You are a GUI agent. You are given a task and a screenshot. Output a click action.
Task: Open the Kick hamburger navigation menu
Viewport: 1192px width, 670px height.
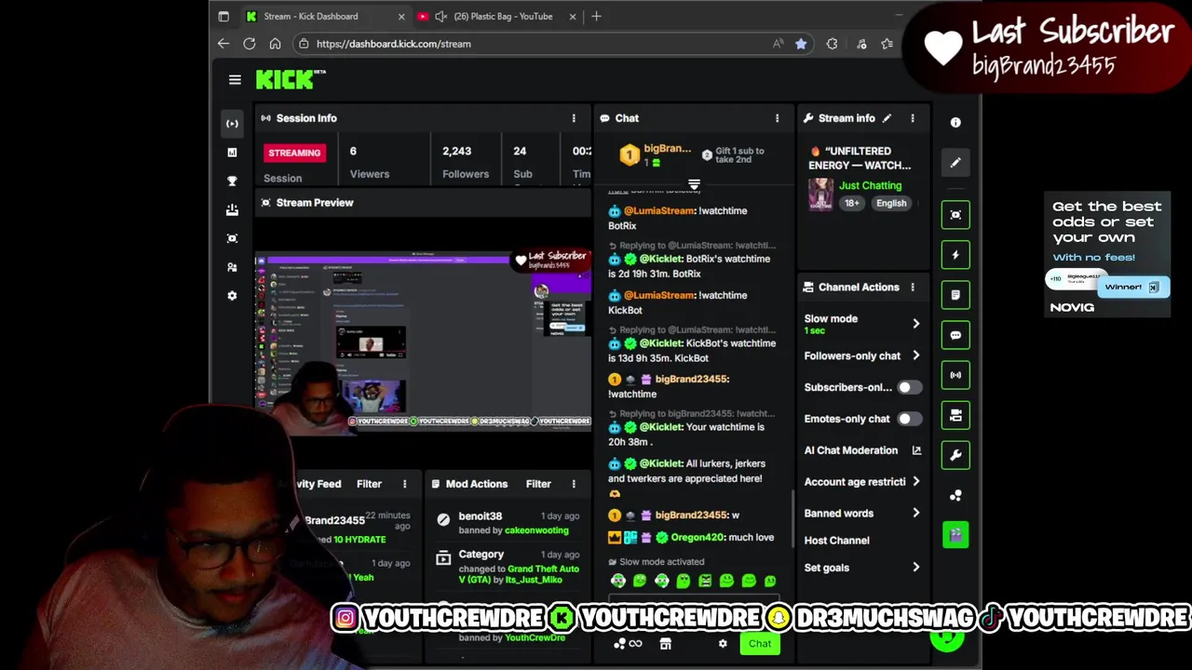(x=235, y=80)
